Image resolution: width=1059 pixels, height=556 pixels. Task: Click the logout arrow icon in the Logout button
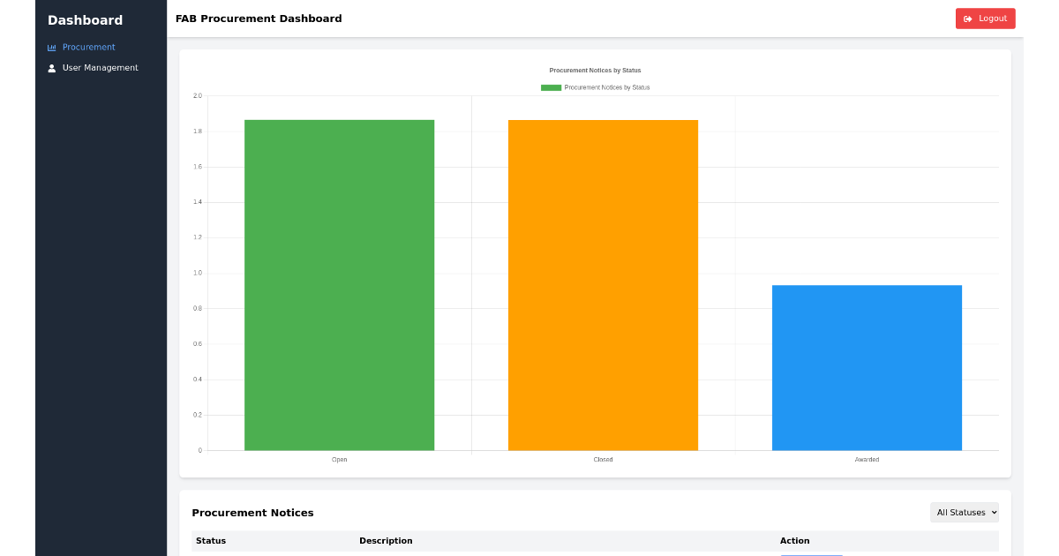[968, 18]
